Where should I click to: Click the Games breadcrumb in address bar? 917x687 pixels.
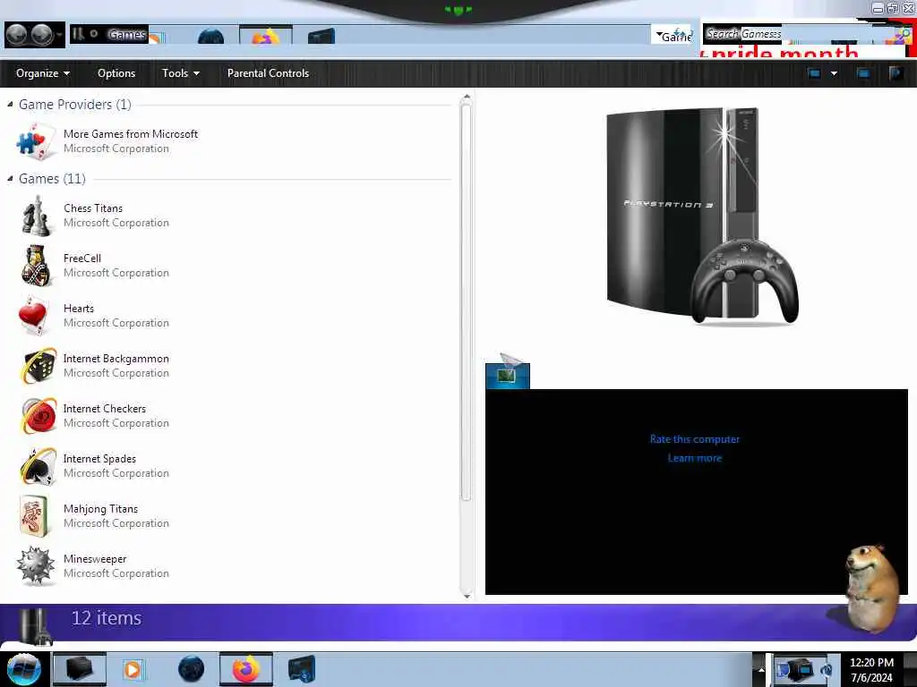click(127, 35)
